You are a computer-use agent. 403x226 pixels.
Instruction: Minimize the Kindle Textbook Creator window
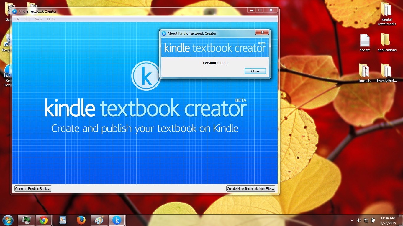click(x=252, y=10)
